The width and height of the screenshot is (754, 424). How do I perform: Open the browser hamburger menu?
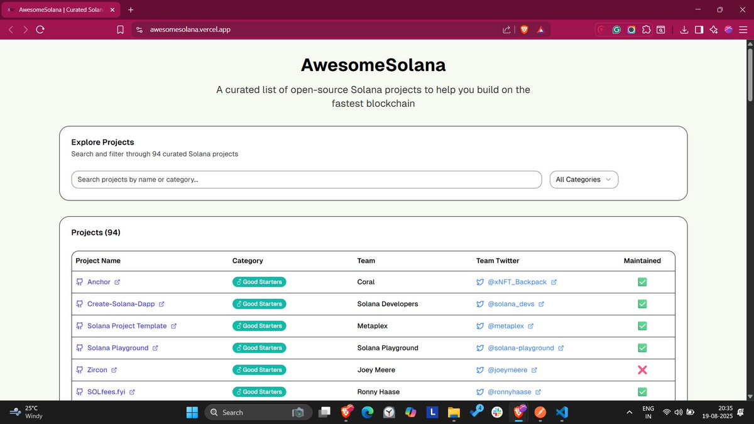[x=743, y=30]
